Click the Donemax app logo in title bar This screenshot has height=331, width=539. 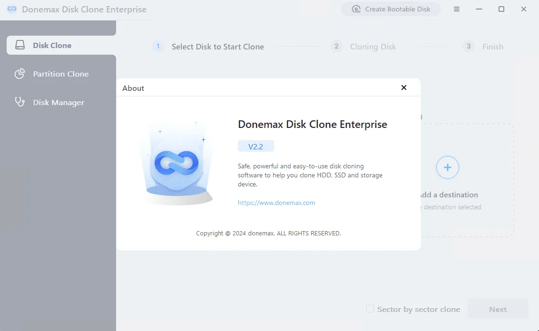(12, 9)
